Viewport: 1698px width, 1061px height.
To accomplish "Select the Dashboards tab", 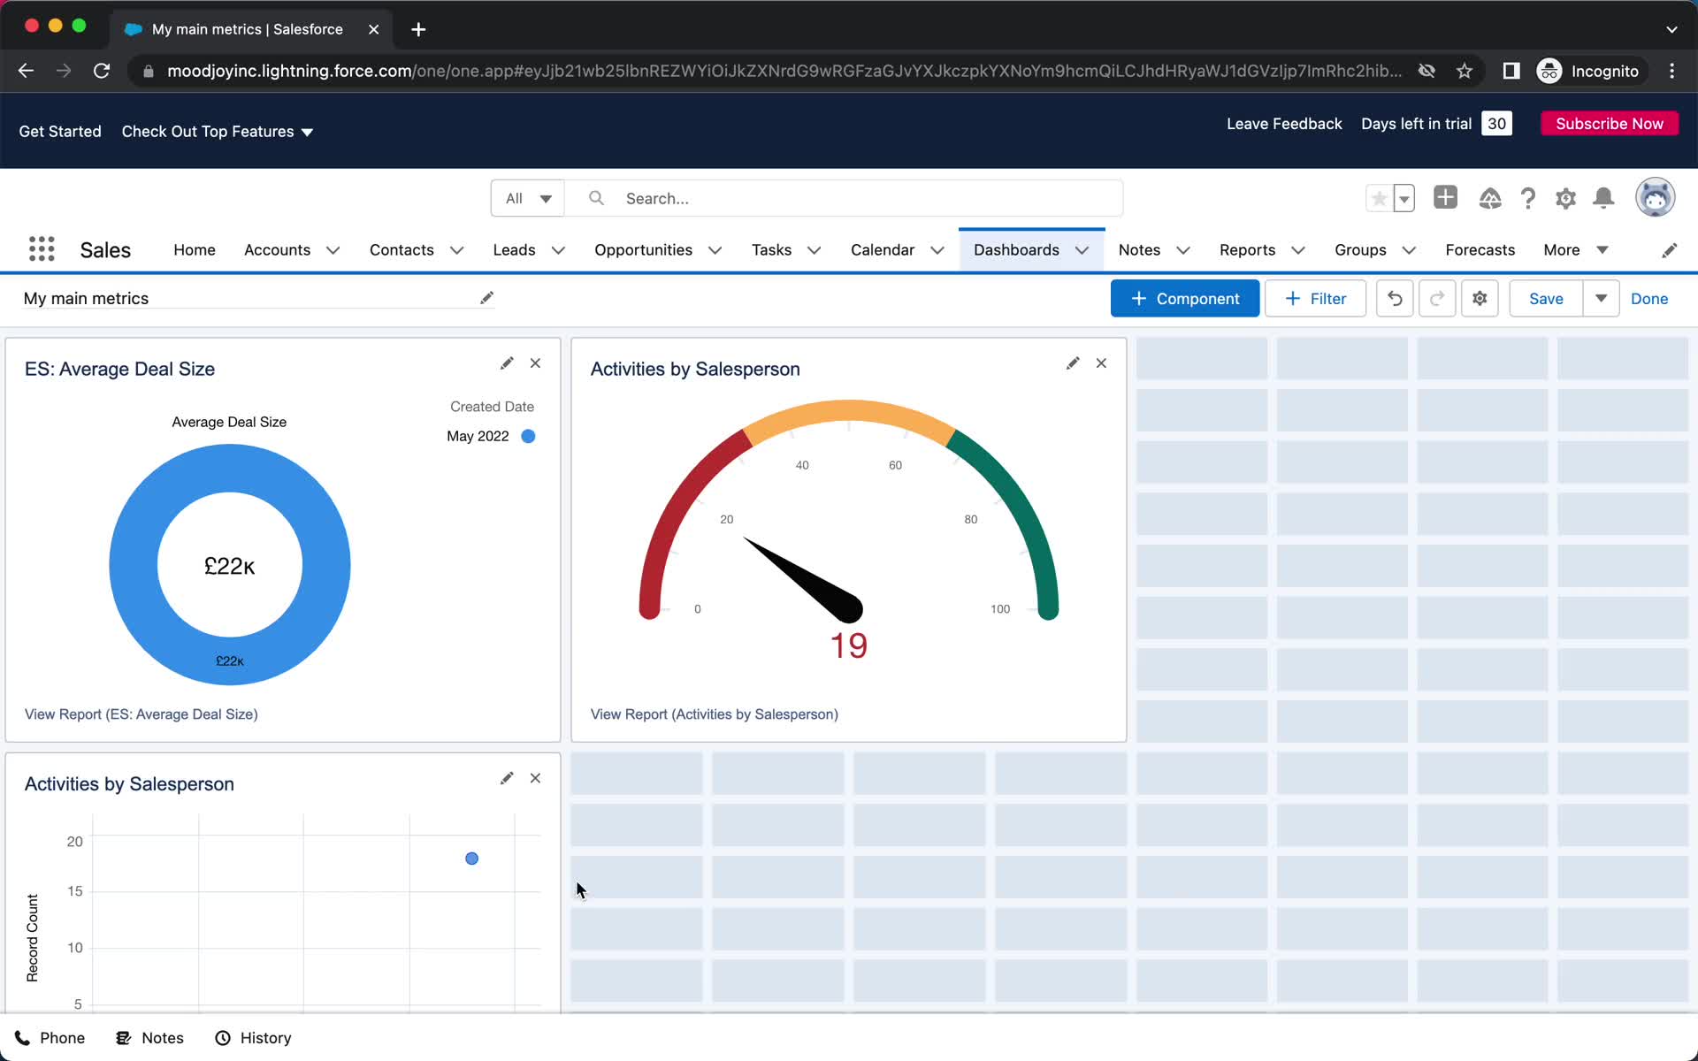I will pos(1016,250).
